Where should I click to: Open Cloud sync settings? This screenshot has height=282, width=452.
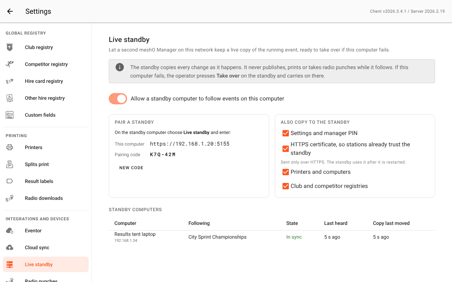[x=46, y=247]
